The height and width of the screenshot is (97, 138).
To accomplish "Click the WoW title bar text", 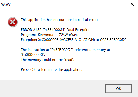I will (x=6, y=4).
